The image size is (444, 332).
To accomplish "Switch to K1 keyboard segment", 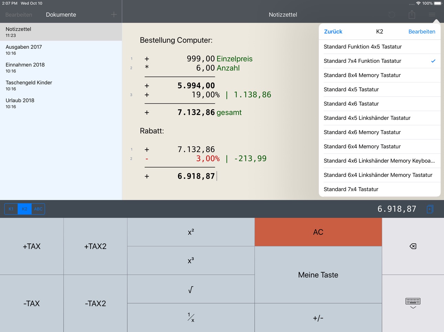I will point(11,209).
